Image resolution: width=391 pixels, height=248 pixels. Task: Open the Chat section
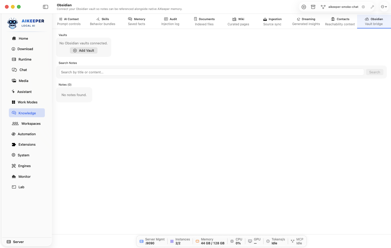(27, 70)
